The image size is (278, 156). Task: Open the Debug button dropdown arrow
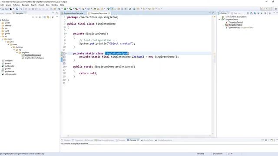62,9
